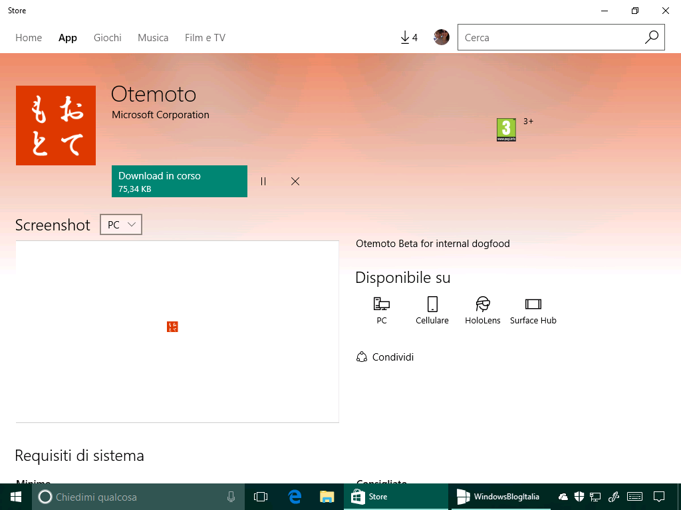Click the HoloLens device icon
This screenshot has width=681, height=510.
(483, 304)
